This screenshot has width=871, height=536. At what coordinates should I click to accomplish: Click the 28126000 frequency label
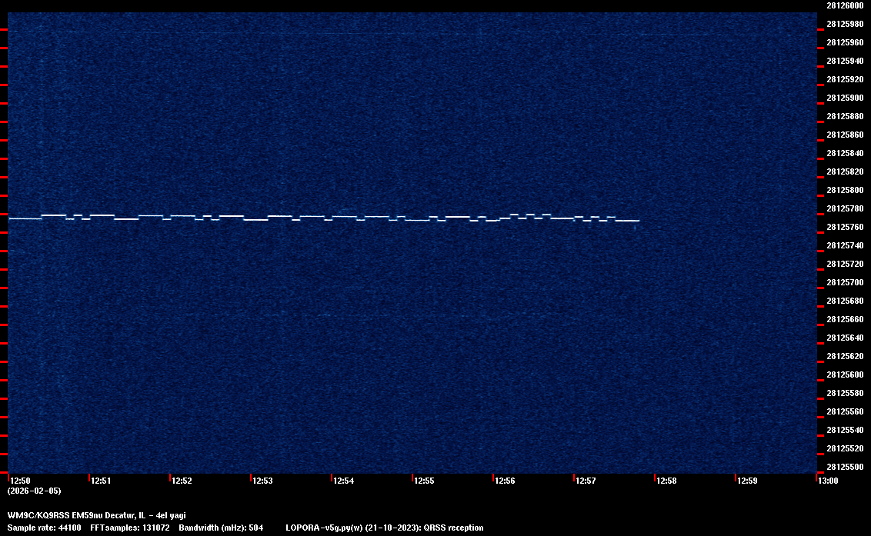tap(844, 5)
